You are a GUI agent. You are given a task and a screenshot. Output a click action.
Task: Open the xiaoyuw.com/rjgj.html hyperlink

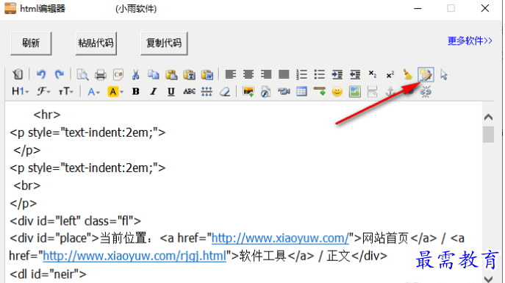point(135,256)
